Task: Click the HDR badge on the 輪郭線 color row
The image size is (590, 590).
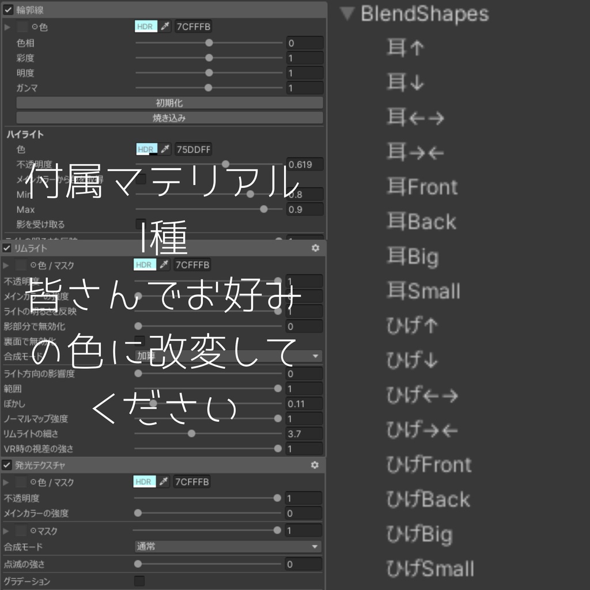Action: click(x=146, y=26)
